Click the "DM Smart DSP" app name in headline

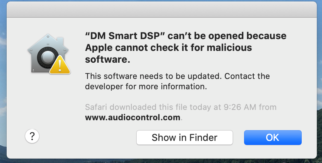coord(125,36)
